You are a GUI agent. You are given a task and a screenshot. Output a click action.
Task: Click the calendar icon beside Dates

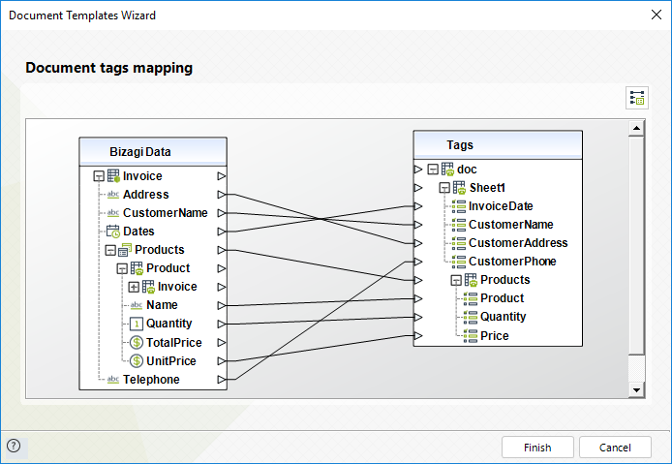pos(113,232)
